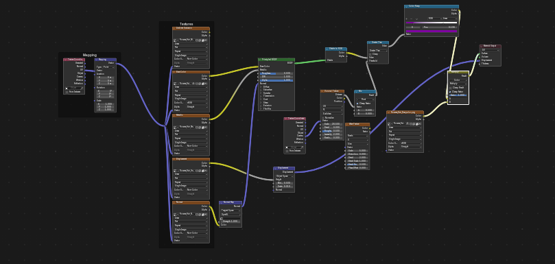Open the Tangent Space dropdown in Normal Map

[x=231, y=211]
